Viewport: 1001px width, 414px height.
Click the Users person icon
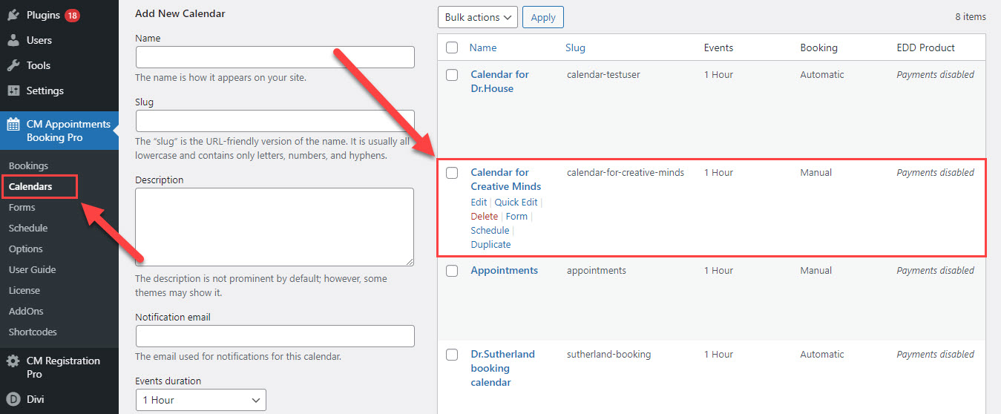(13, 40)
